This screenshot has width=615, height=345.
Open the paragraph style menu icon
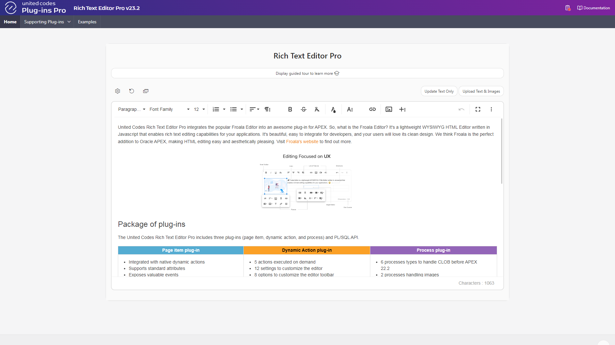pyautogui.click(x=267, y=109)
